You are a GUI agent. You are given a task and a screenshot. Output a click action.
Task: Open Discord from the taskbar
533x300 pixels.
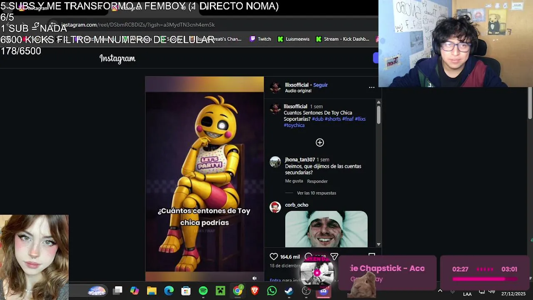point(324,291)
